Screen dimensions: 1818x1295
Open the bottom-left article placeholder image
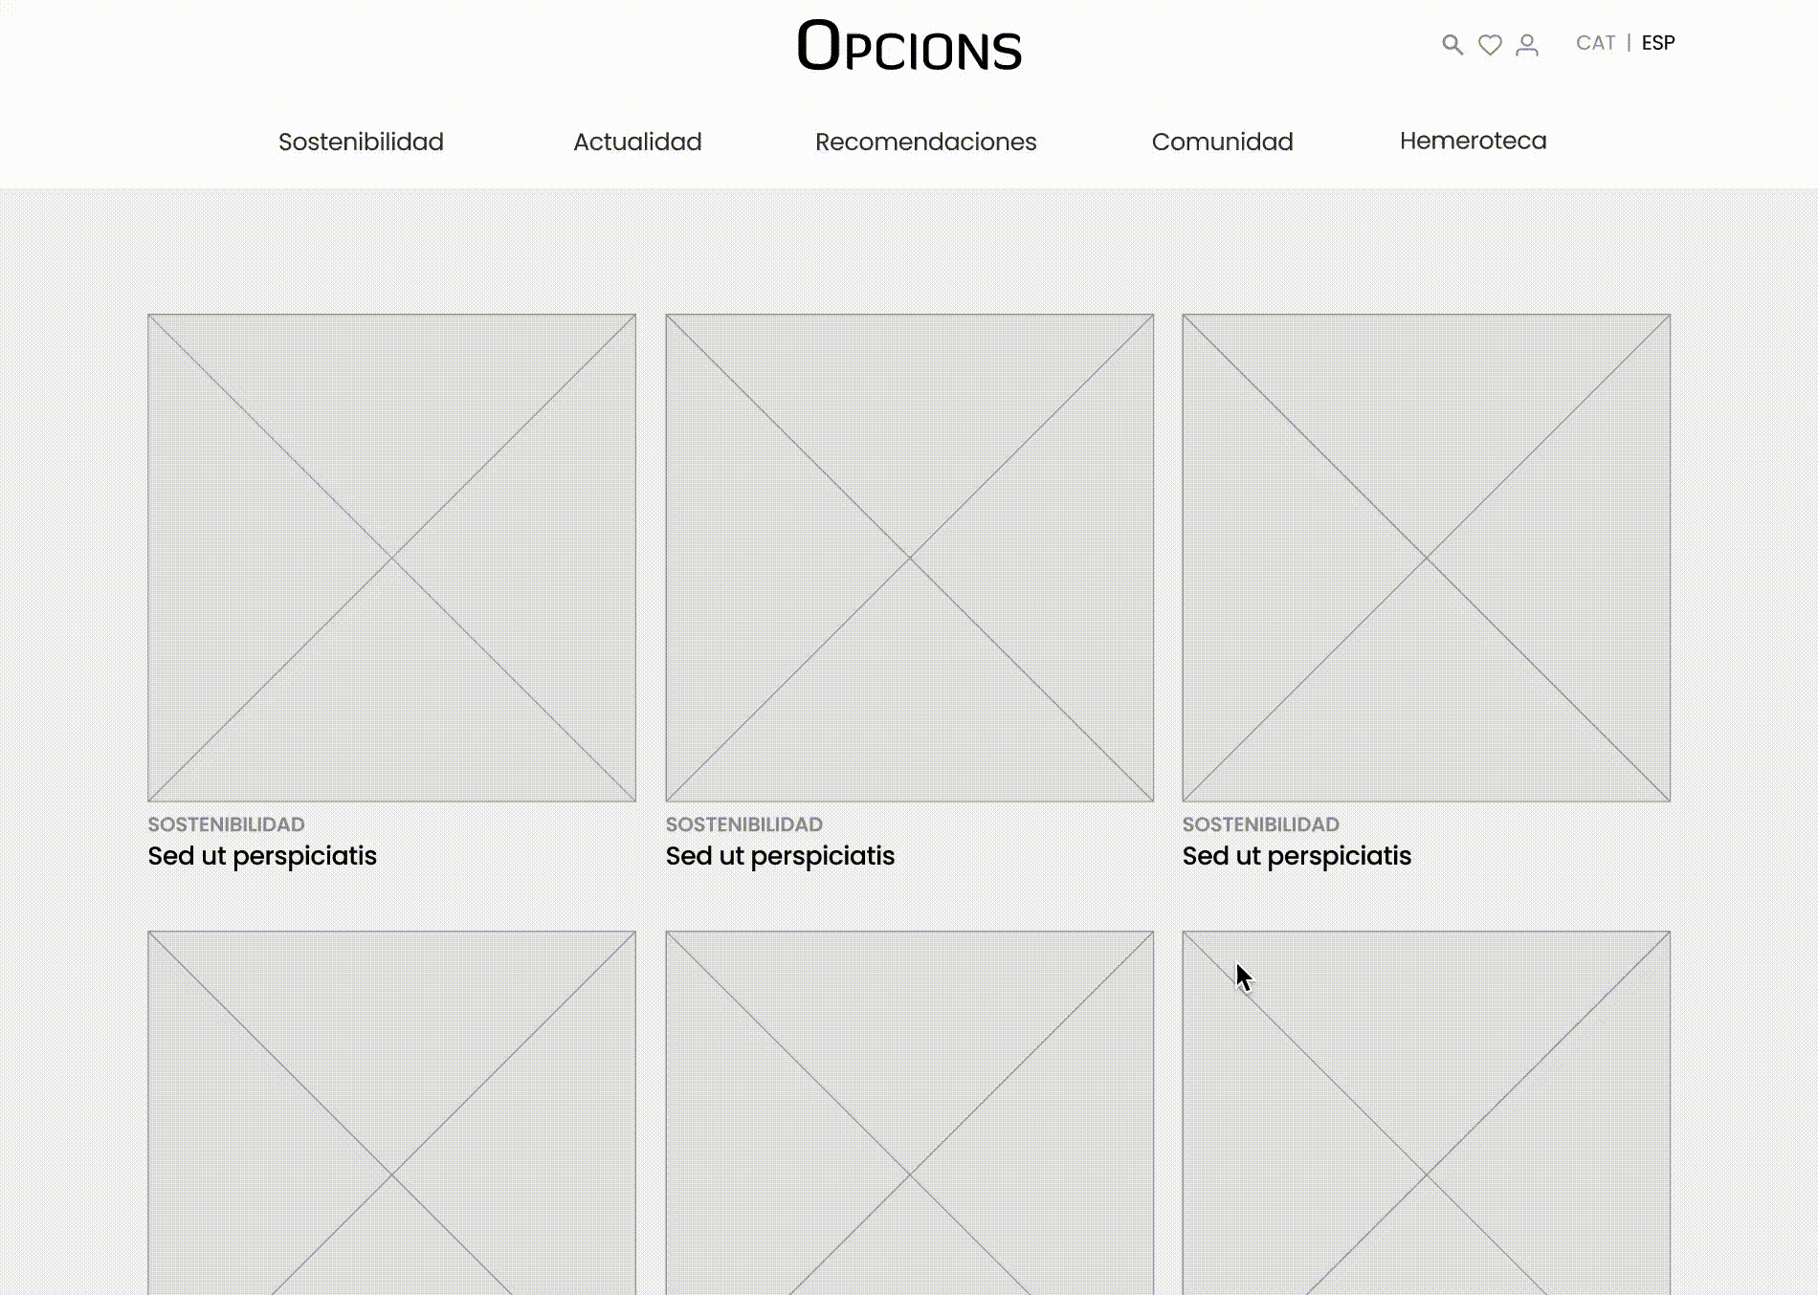click(391, 1112)
